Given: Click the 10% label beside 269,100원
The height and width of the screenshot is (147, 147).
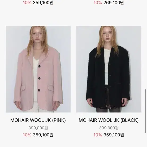Looking at the screenshot, I should coord(98,3).
